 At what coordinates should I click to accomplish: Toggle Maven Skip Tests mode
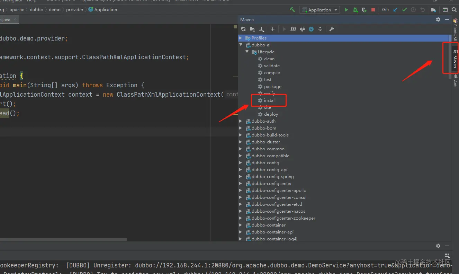pyautogui.click(x=311, y=29)
